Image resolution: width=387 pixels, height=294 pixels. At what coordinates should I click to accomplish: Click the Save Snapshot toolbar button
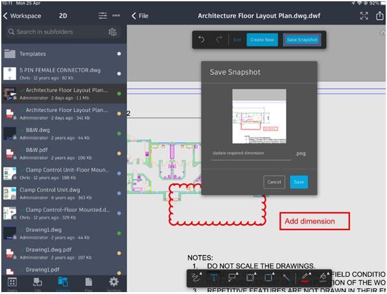302,39
